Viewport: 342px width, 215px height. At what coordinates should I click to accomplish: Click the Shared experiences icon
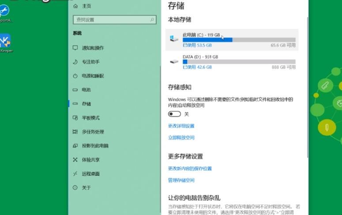click(75, 160)
